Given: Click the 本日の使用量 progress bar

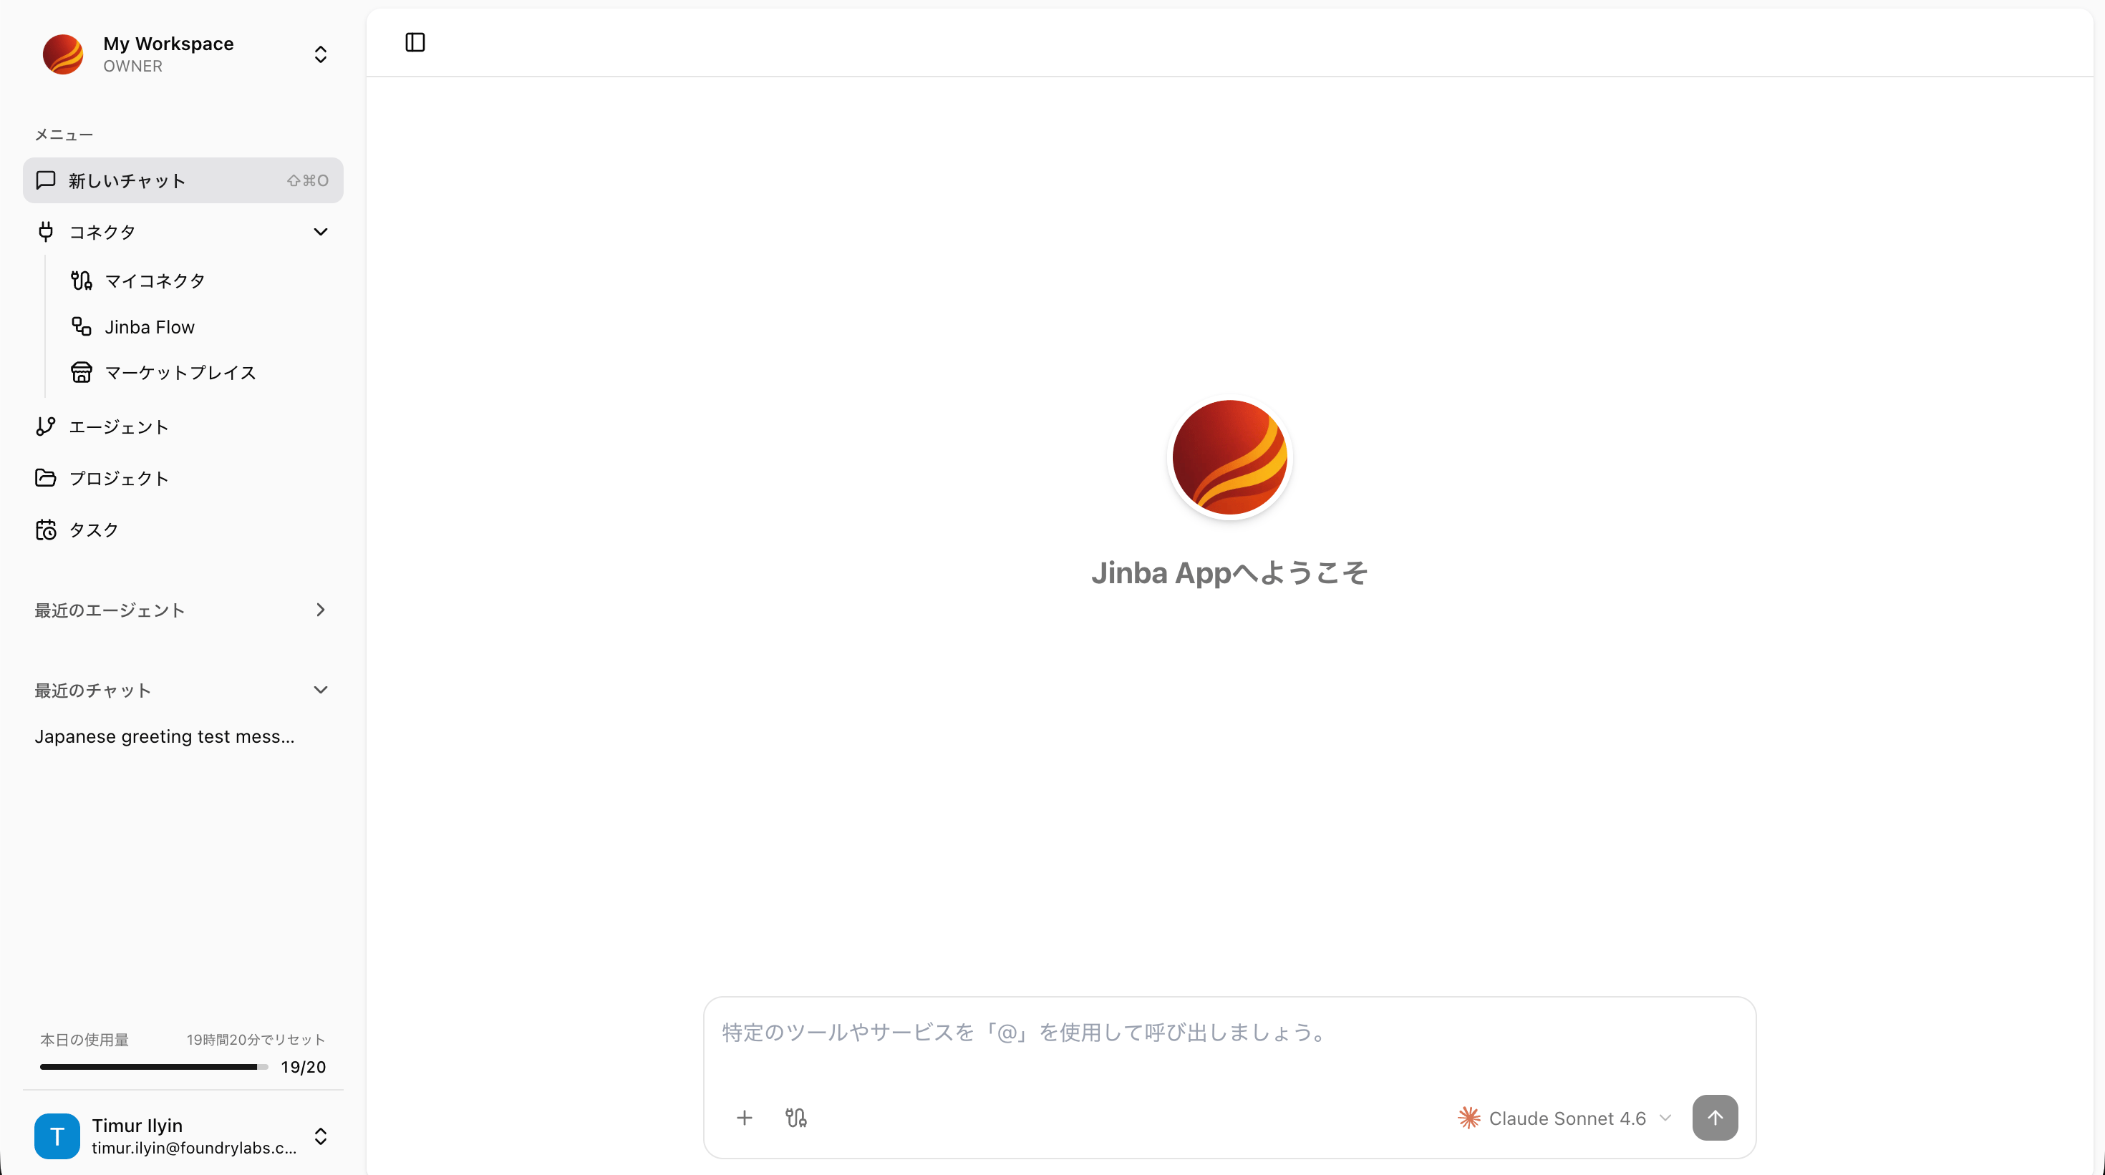Looking at the screenshot, I should click(154, 1066).
